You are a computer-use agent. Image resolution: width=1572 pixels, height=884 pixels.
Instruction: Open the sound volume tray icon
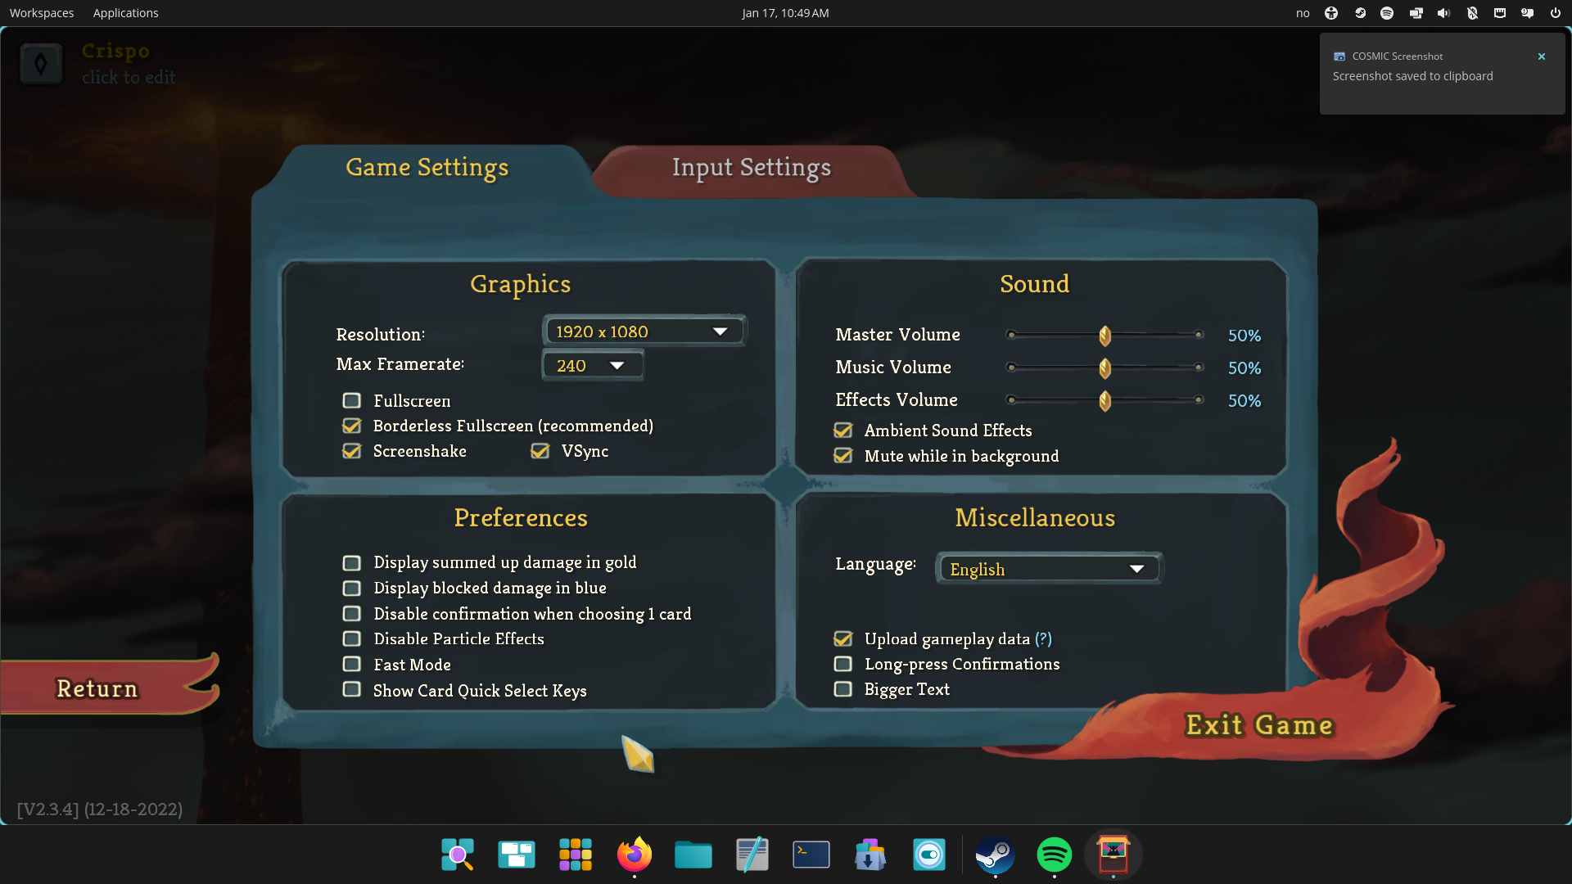[x=1443, y=13]
